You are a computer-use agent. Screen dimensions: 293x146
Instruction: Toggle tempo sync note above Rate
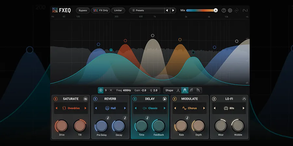[x=187, y=118]
